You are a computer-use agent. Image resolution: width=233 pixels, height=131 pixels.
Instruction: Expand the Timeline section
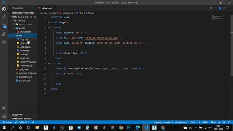click(23, 119)
